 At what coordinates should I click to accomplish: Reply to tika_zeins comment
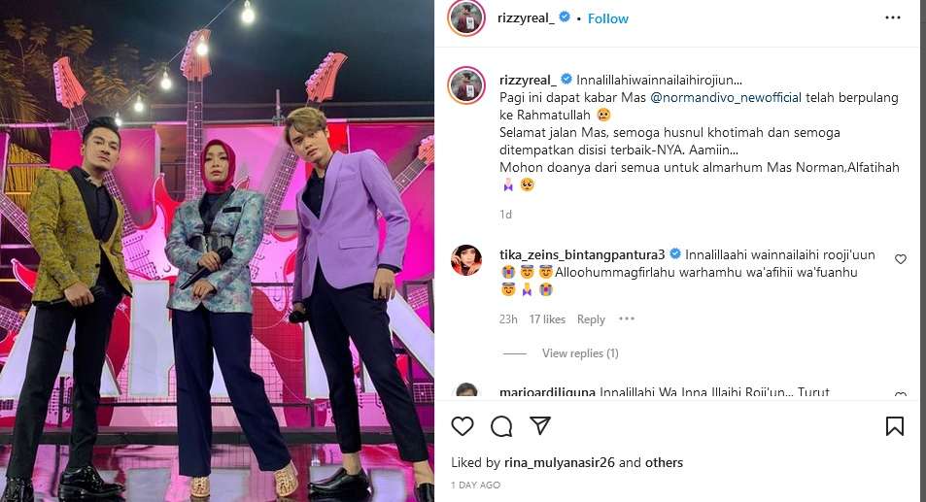(591, 319)
